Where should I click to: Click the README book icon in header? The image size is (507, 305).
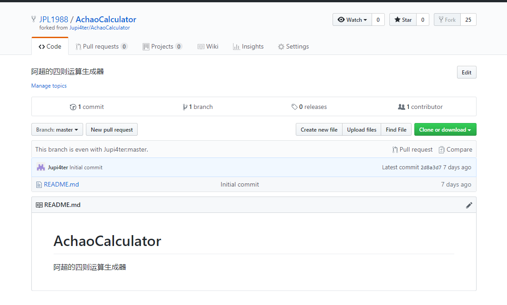(39, 205)
